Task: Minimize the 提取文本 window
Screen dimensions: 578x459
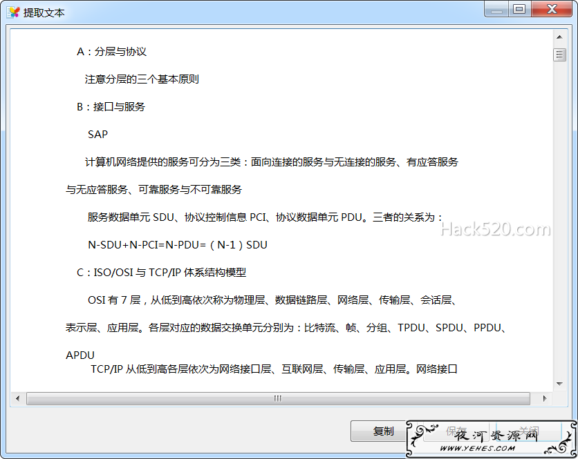Action: 496,9
